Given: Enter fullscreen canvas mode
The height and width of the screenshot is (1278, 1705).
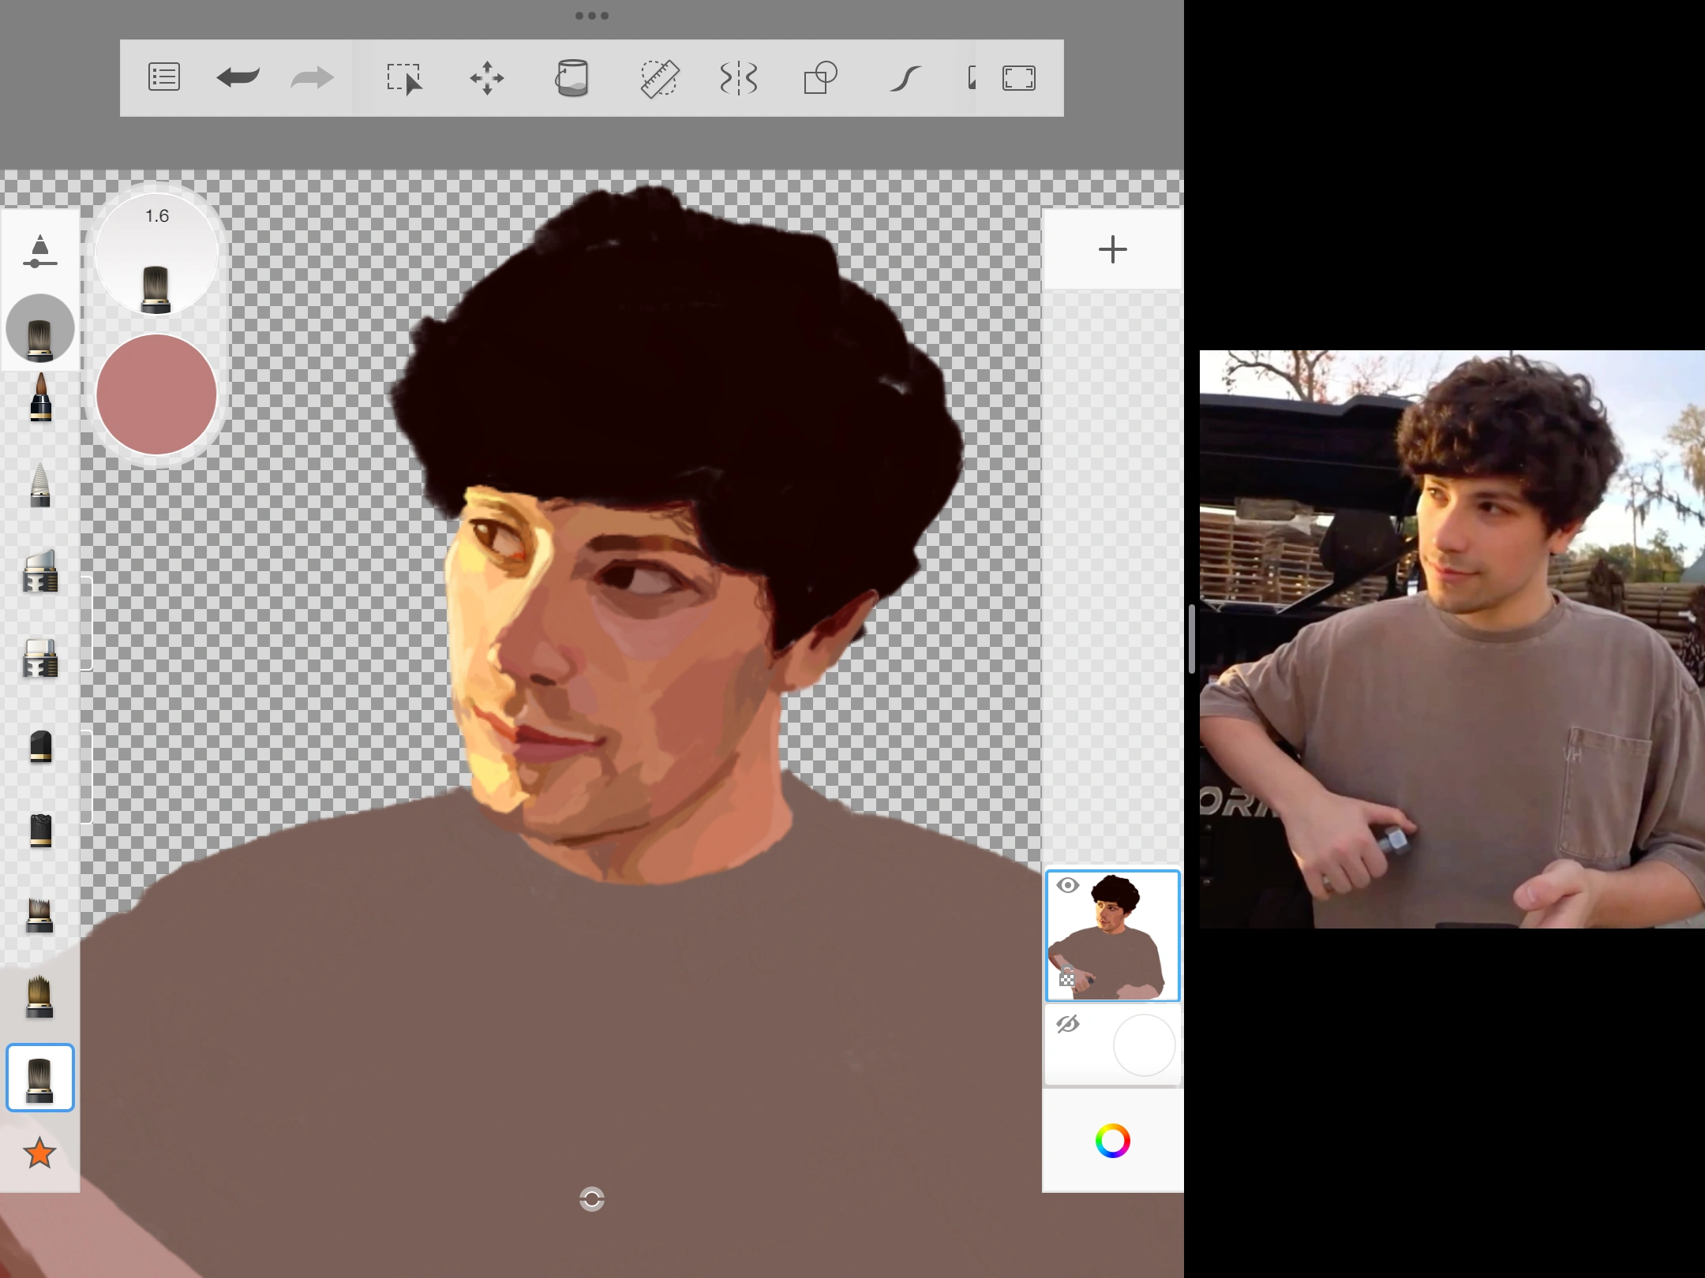Looking at the screenshot, I should point(1019,77).
